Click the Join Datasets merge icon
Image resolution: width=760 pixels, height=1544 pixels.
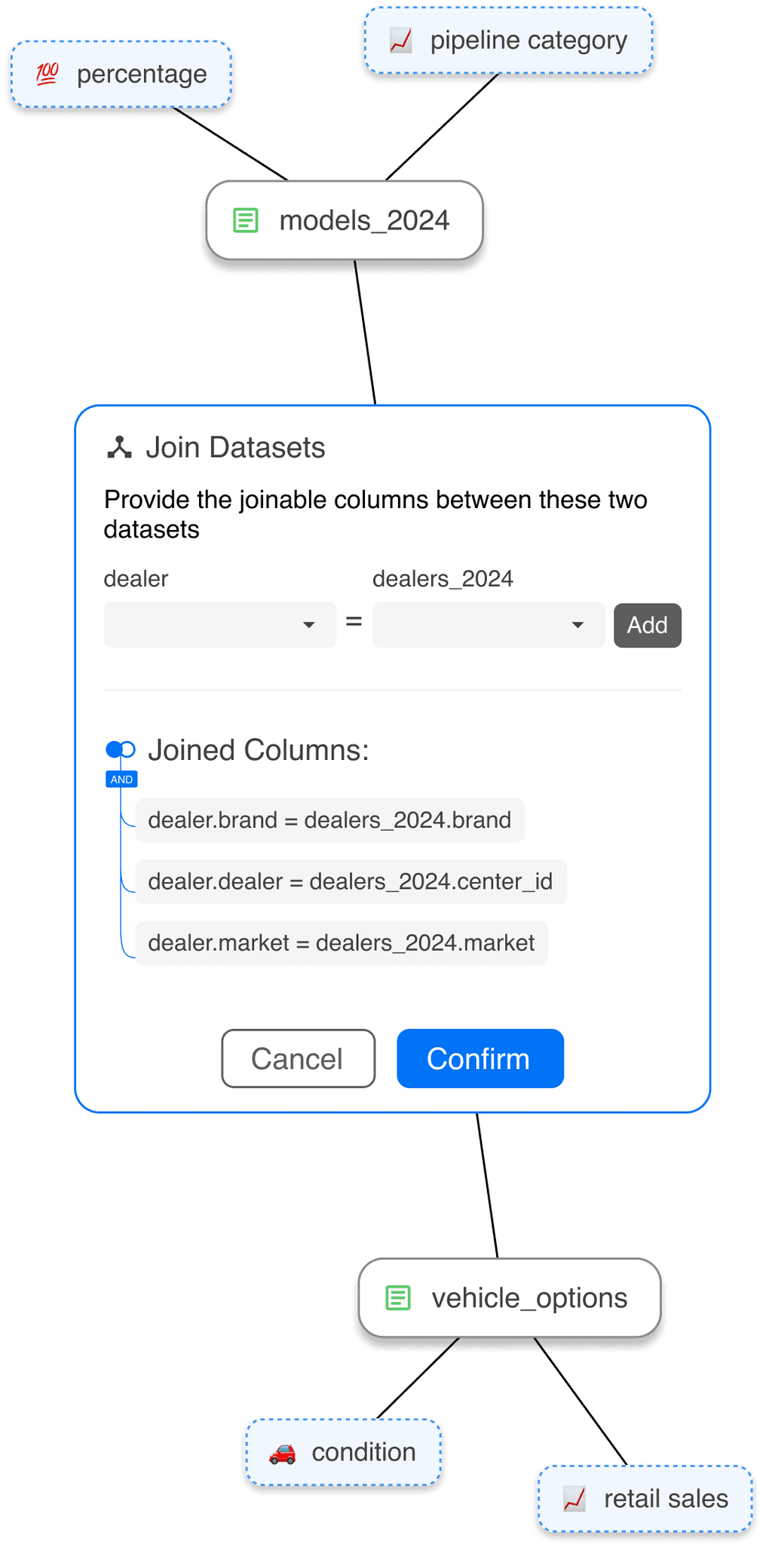point(119,448)
